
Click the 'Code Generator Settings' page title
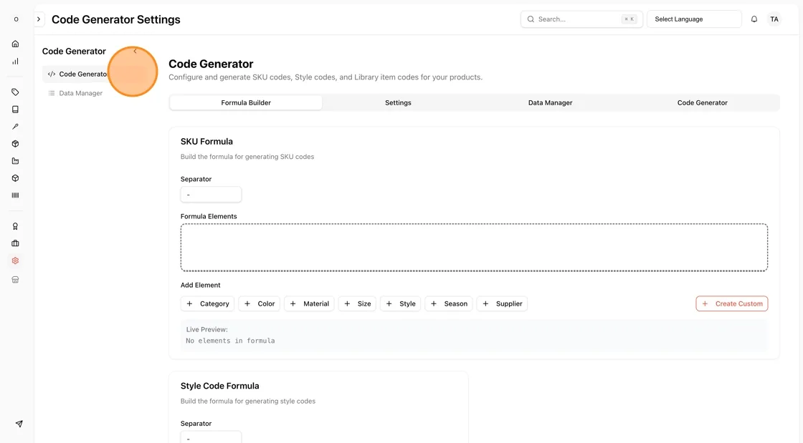click(x=115, y=19)
